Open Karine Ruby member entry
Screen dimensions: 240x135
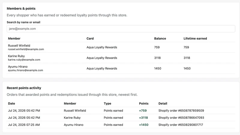point(121,58)
